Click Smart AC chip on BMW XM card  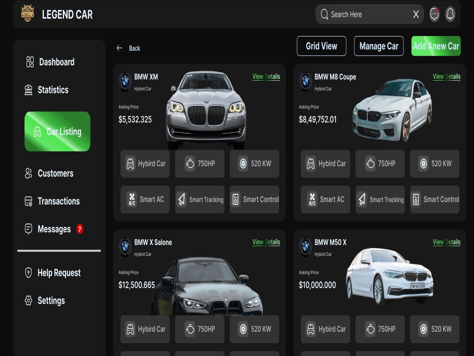point(145,199)
